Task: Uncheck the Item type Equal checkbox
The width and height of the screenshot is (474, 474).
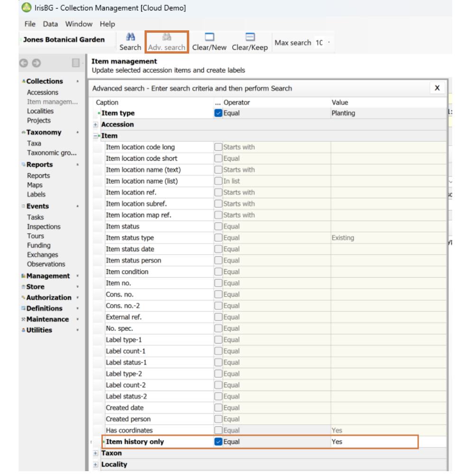Action: [x=218, y=113]
